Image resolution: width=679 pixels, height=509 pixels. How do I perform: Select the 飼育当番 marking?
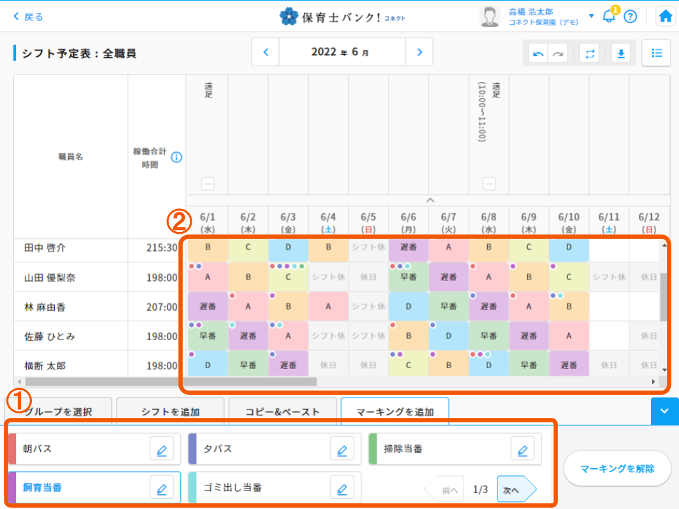(76, 489)
